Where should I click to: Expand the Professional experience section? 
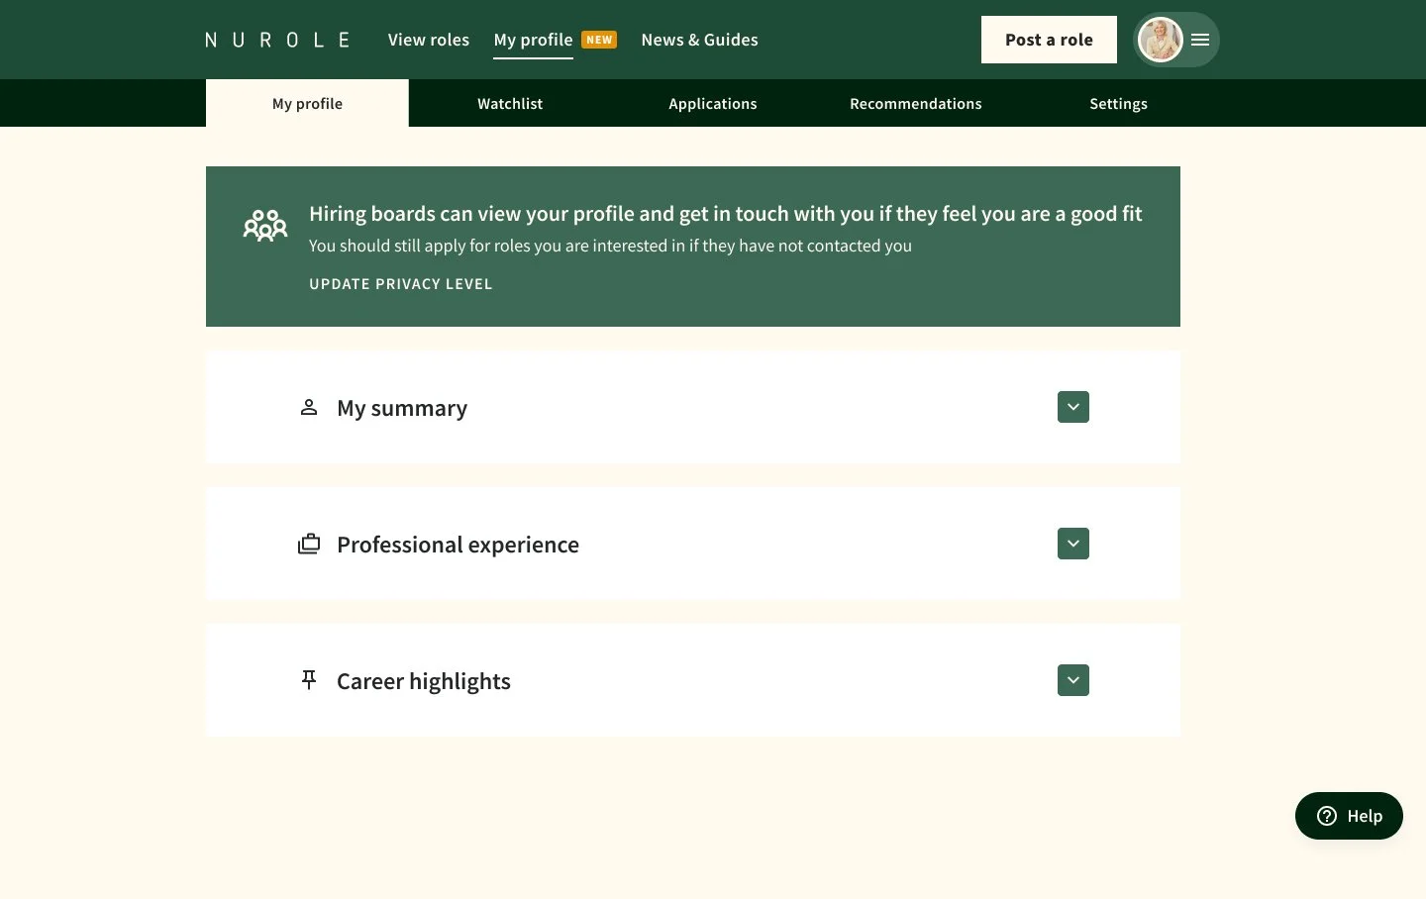point(1073,544)
